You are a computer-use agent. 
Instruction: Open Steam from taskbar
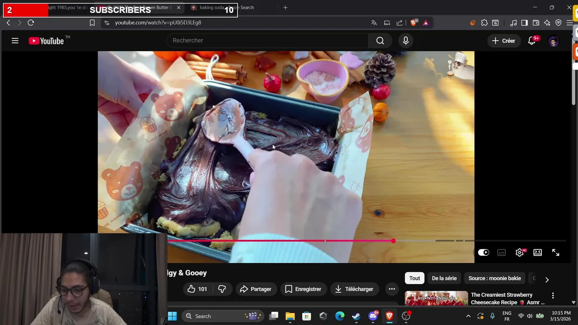point(356,316)
